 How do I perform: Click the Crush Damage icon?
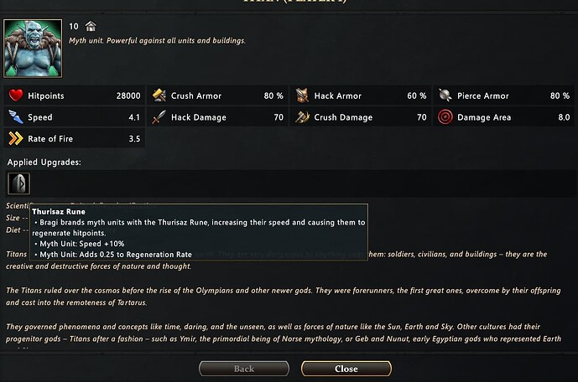click(302, 117)
